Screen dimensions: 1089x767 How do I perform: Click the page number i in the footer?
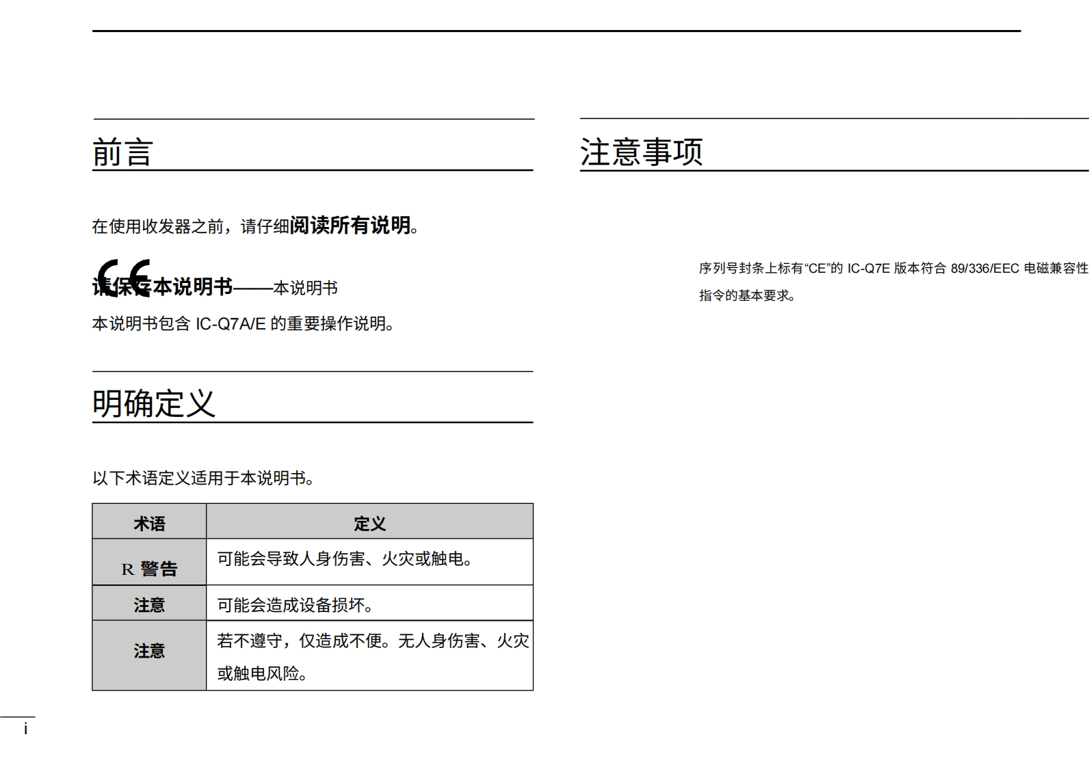25,729
